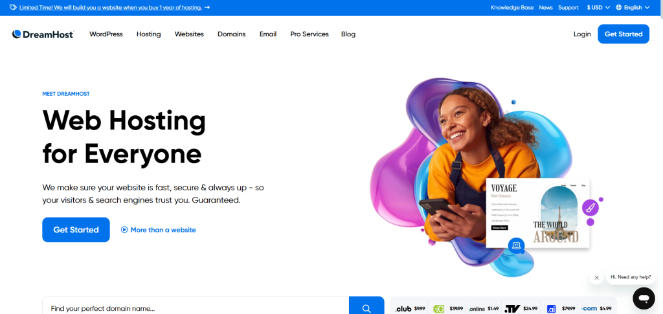The image size is (663, 314).
Task: Open the More than a website link
Action: tap(163, 230)
